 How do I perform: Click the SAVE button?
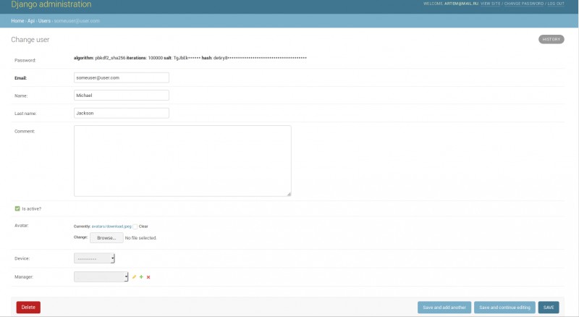[549, 308]
